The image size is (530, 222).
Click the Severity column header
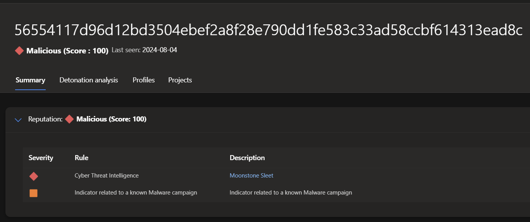[41, 158]
